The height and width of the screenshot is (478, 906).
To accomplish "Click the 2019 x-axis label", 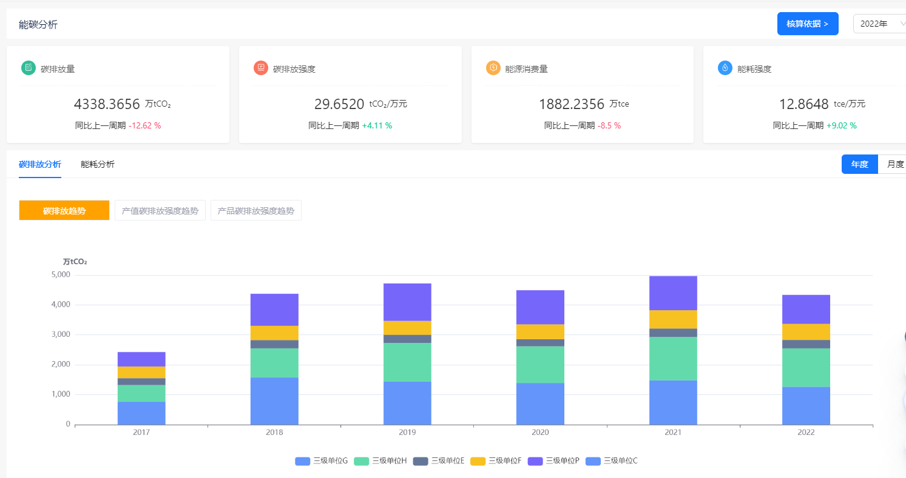I will coord(407,433).
